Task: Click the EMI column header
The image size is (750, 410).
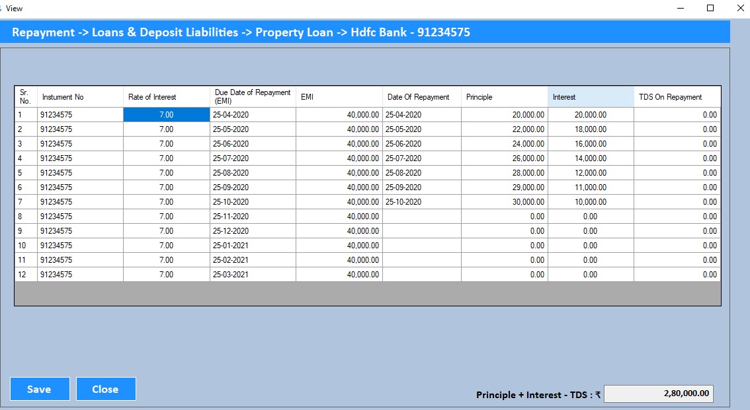Action: tap(339, 97)
